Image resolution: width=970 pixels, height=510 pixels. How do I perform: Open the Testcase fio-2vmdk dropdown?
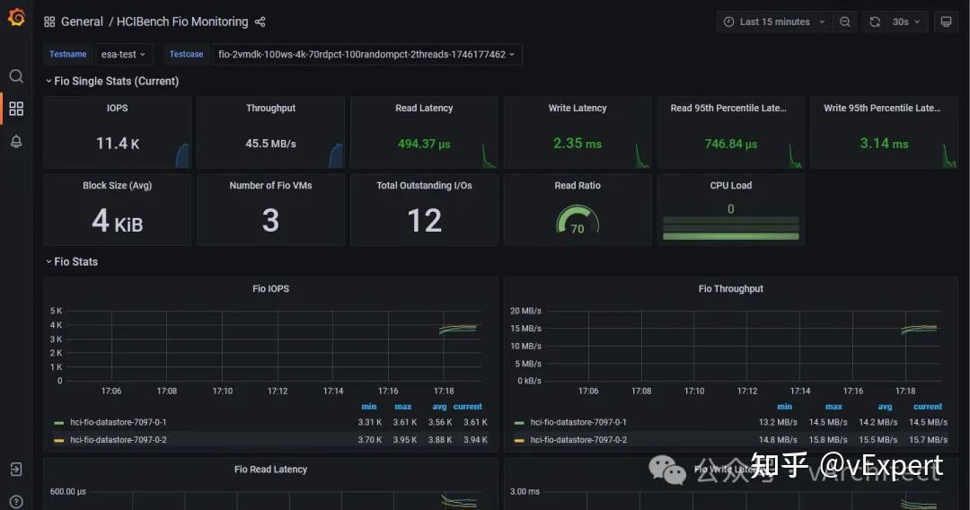[366, 55]
